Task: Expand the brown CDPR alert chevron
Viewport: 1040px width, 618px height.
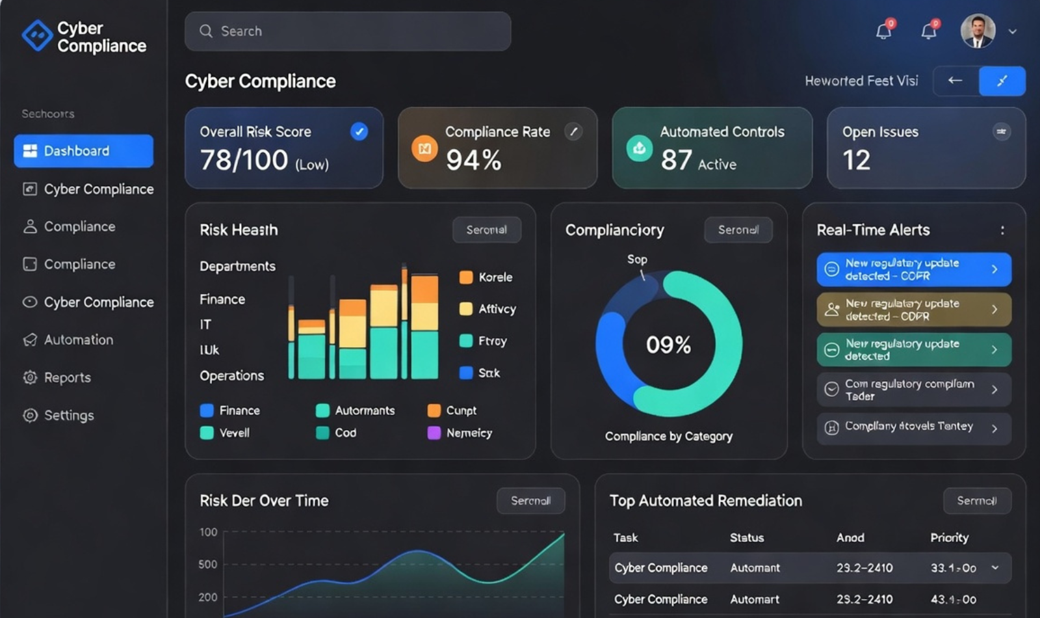Action: point(994,310)
